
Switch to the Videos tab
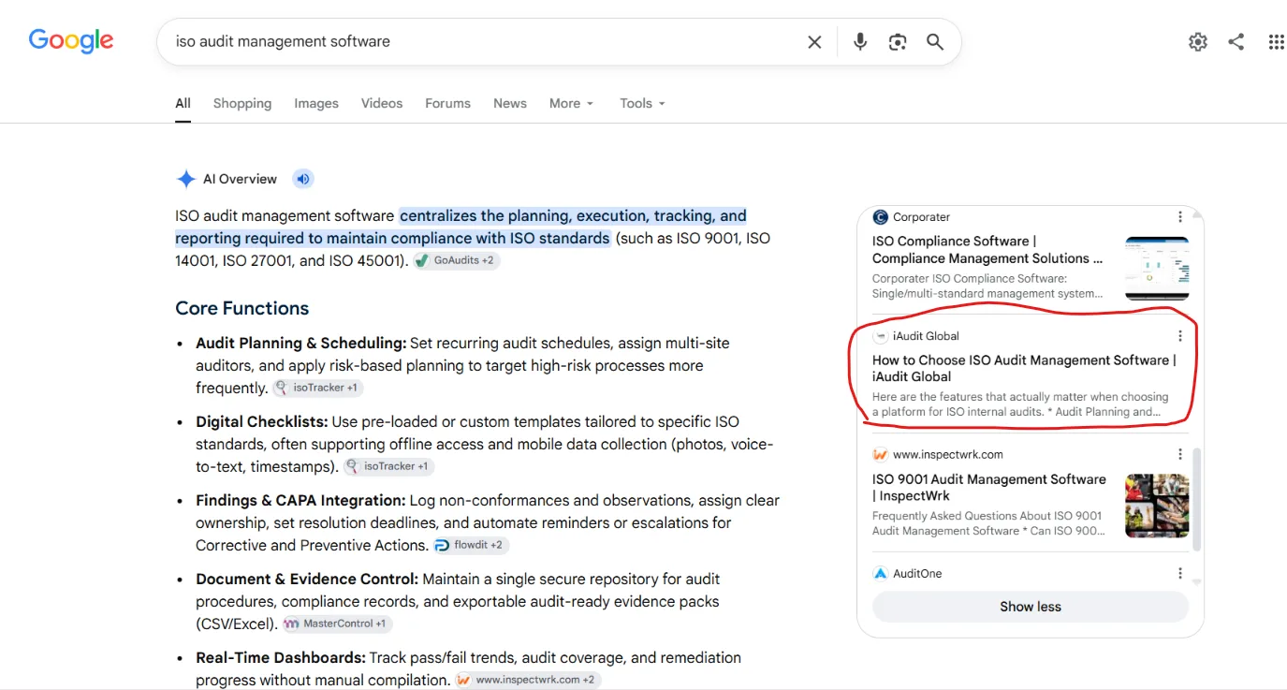(382, 104)
